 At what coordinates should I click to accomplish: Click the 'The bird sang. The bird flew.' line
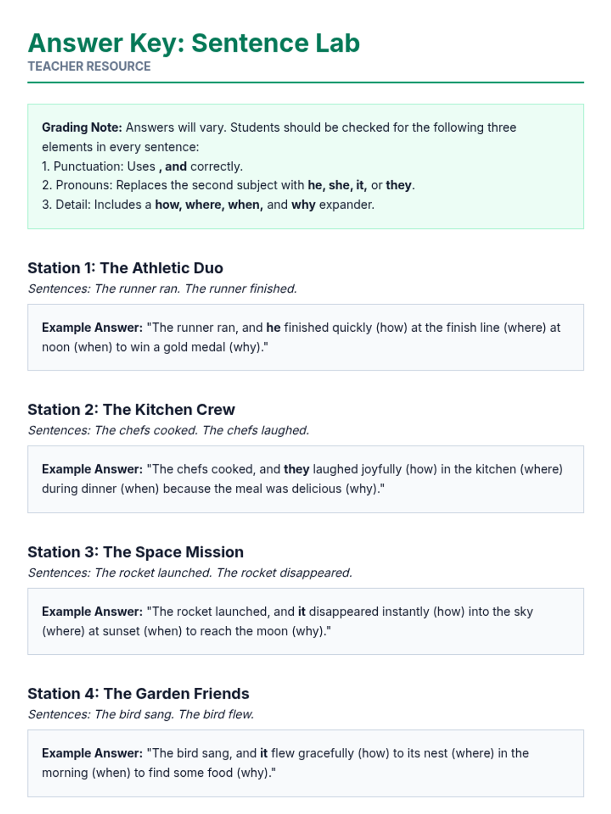141,714
